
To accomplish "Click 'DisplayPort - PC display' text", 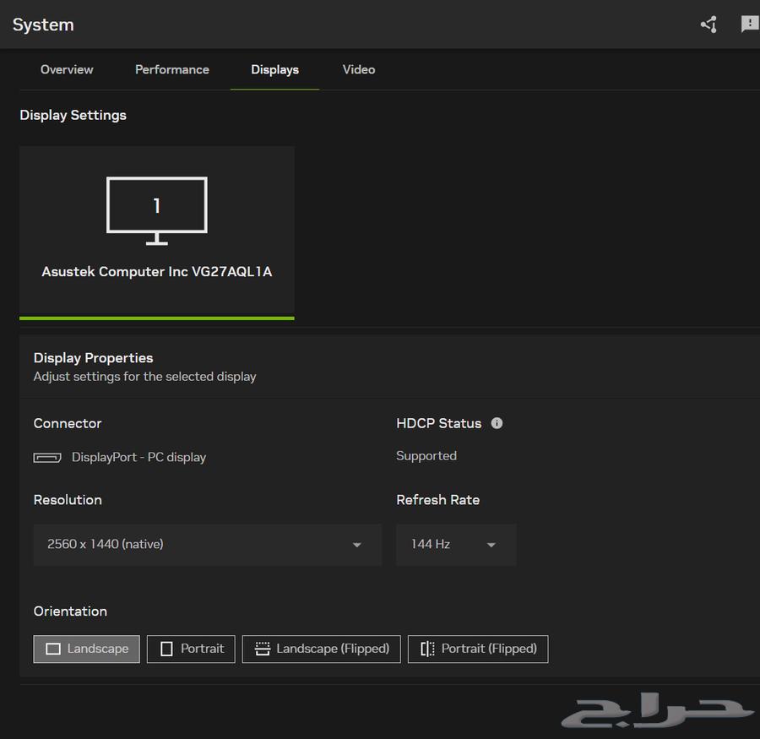I will click(138, 457).
